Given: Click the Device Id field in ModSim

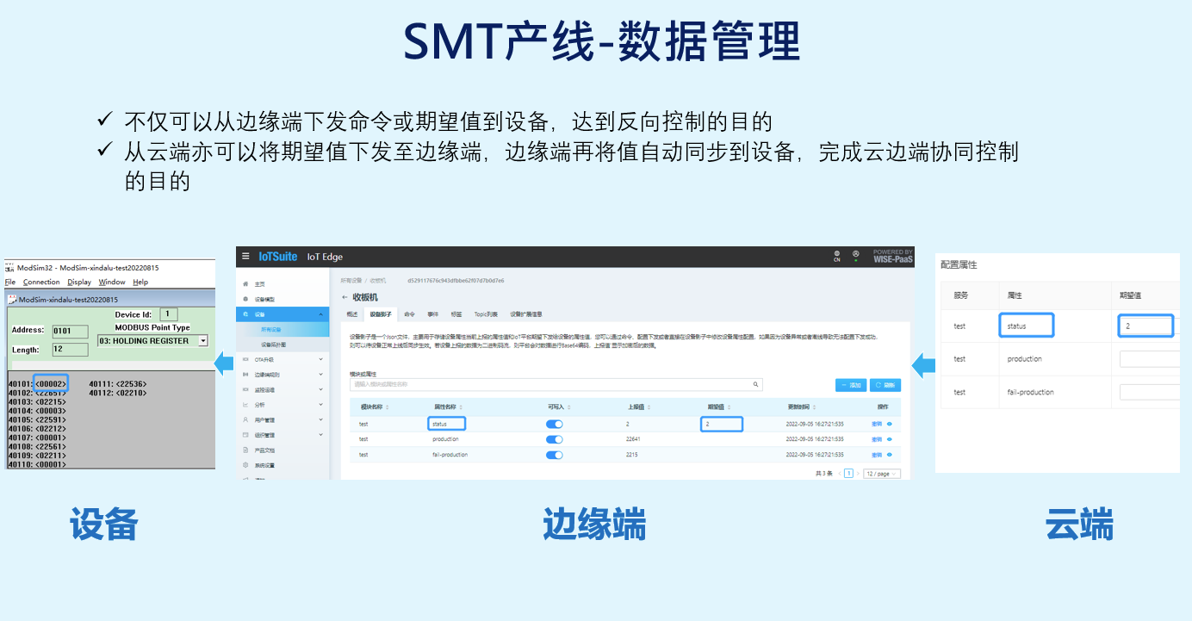Looking at the screenshot, I should click(168, 314).
